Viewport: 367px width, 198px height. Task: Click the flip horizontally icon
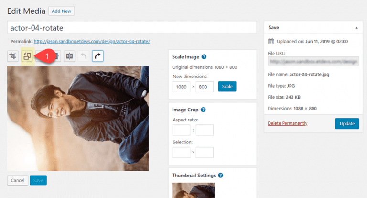pos(70,56)
